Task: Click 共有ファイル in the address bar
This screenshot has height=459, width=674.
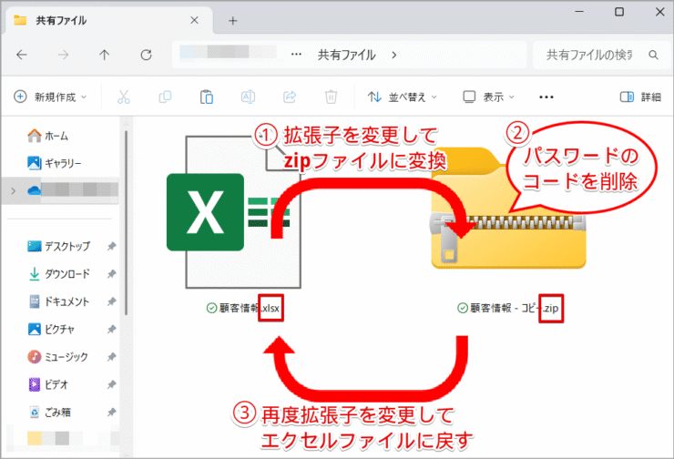Action: 346,55
